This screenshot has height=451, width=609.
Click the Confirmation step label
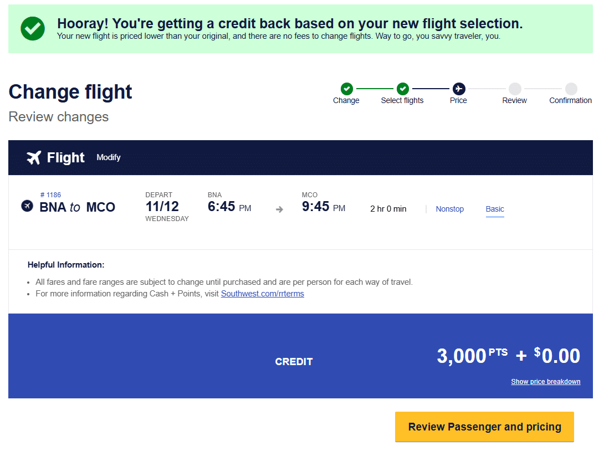(x=571, y=101)
